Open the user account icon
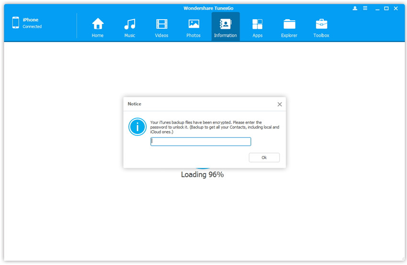Image resolution: width=407 pixels, height=265 pixels. click(x=355, y=9)
